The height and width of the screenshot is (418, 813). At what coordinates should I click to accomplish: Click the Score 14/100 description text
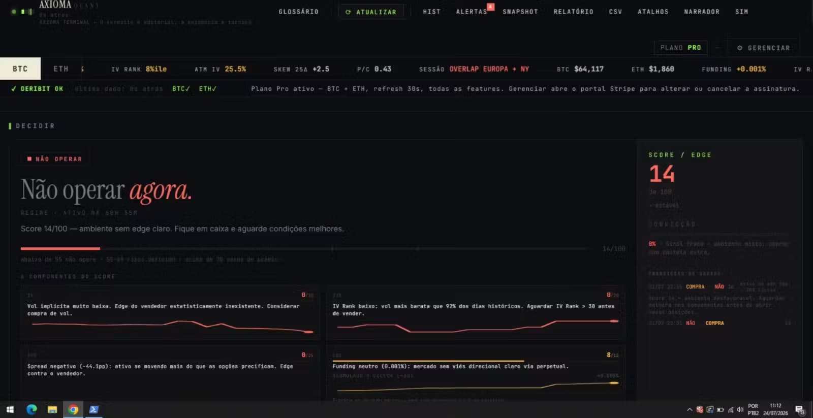click(182, 229)
